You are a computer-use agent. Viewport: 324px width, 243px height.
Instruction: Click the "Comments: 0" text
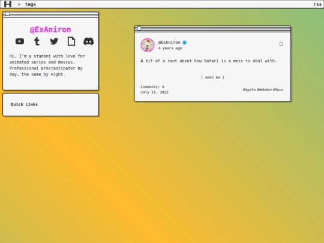point(152,87)
